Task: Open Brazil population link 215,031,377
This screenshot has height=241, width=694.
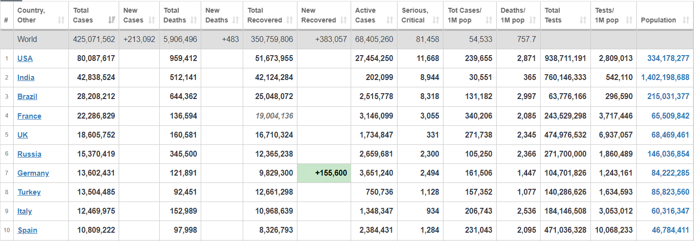Action: click(x=669, y=97)
